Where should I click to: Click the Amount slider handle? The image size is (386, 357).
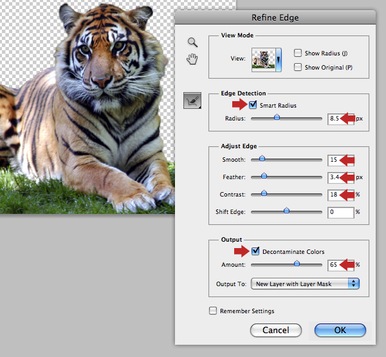pos(297,264)
